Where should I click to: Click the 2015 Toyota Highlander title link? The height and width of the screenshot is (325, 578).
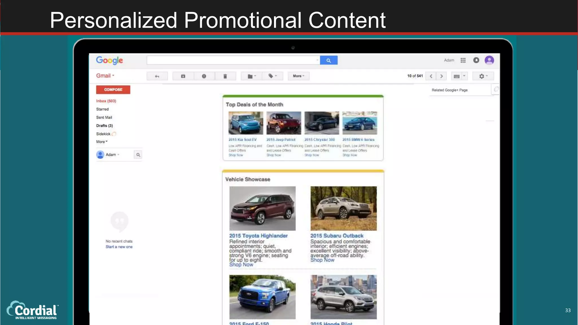click(x=258, y=236)
